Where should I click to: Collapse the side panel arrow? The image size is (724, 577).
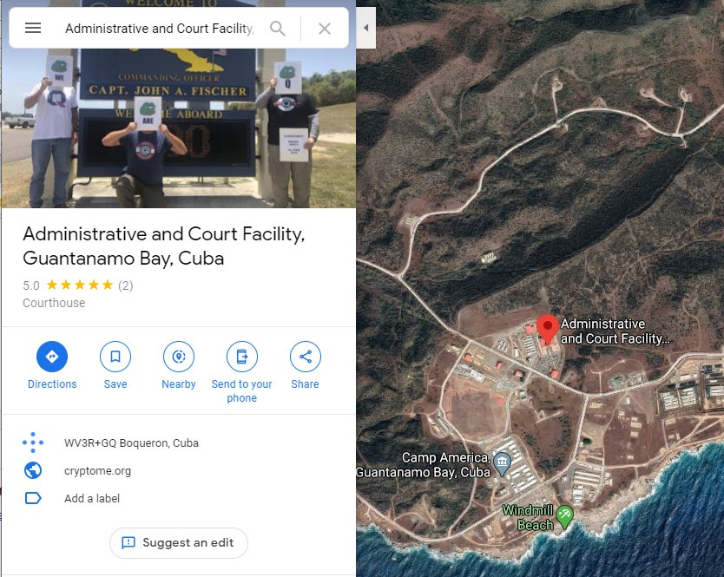pos(365,28)
